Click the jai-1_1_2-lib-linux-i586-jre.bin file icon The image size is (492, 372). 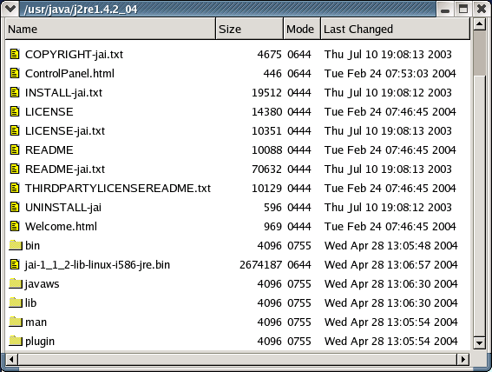coord(15,264)
